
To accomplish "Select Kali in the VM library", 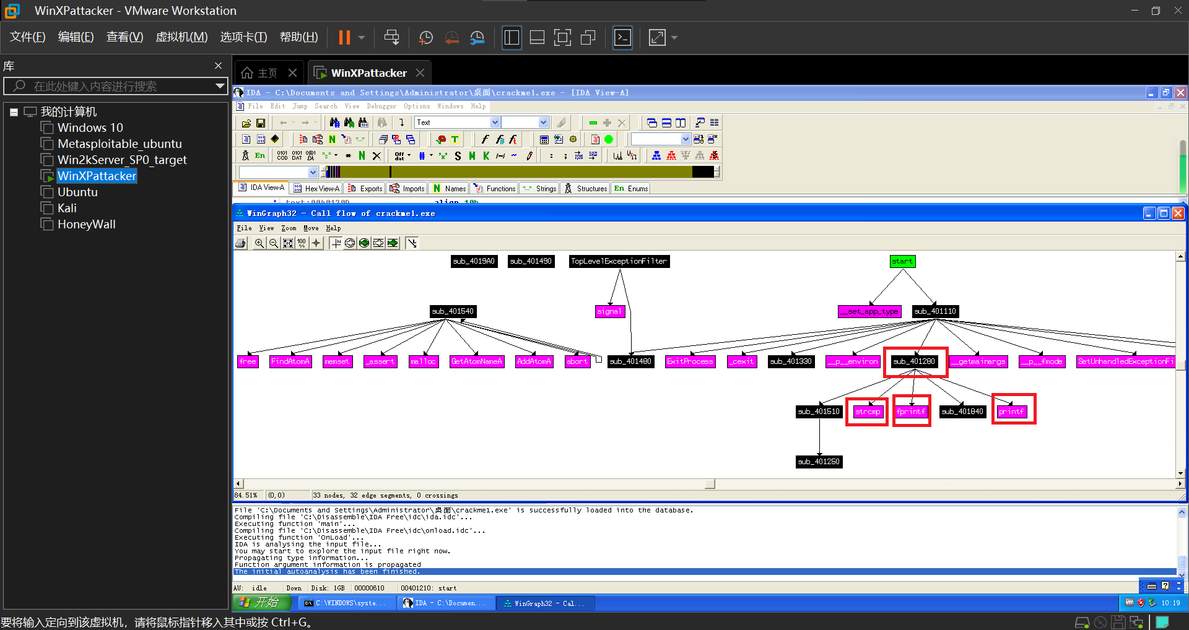I will point(67,209).
